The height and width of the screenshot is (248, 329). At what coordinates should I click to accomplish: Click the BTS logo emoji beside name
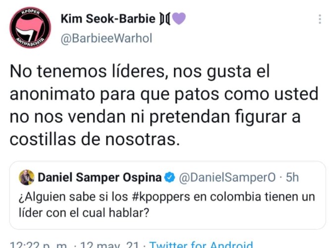coord(164,19)
